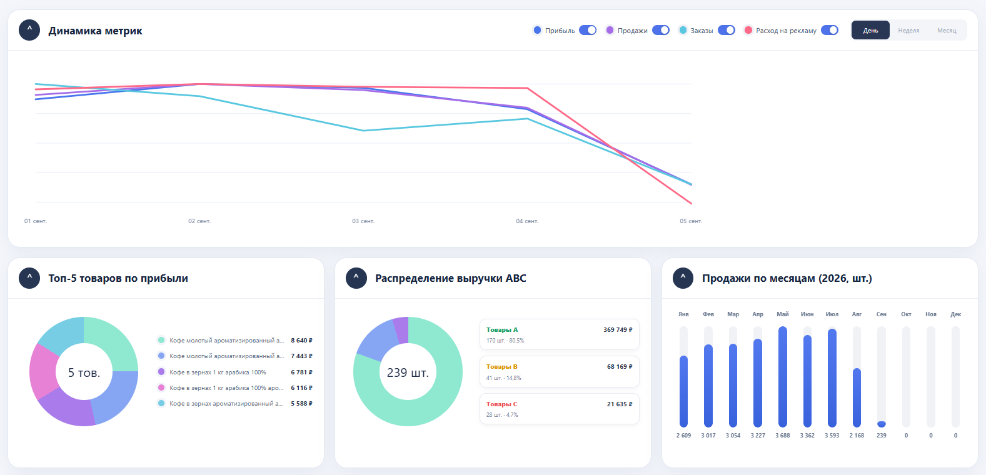The height and width of the screenshot is (475, 986).
Task: Turn off the Заказы toggle
Action: click(x=727, y=30)
